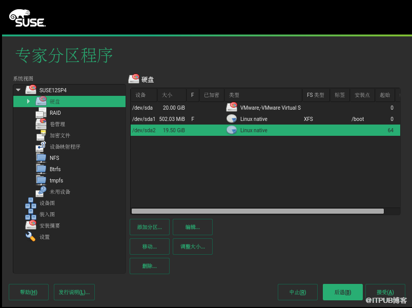Click the table's horizontal scrollbar
Image resolution: width=412 pixels, height=308 pixels.
pyautogui.click(x=257, y=211)
